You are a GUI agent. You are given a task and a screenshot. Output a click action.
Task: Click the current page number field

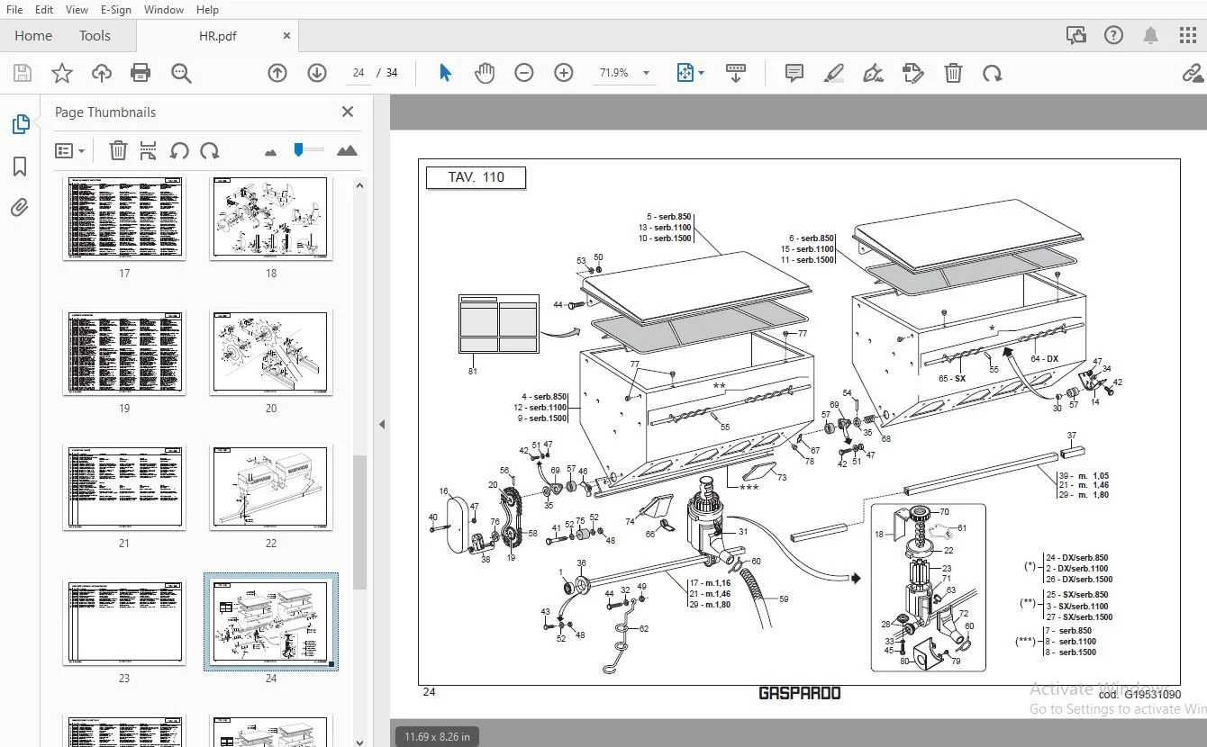click(358, 73)
